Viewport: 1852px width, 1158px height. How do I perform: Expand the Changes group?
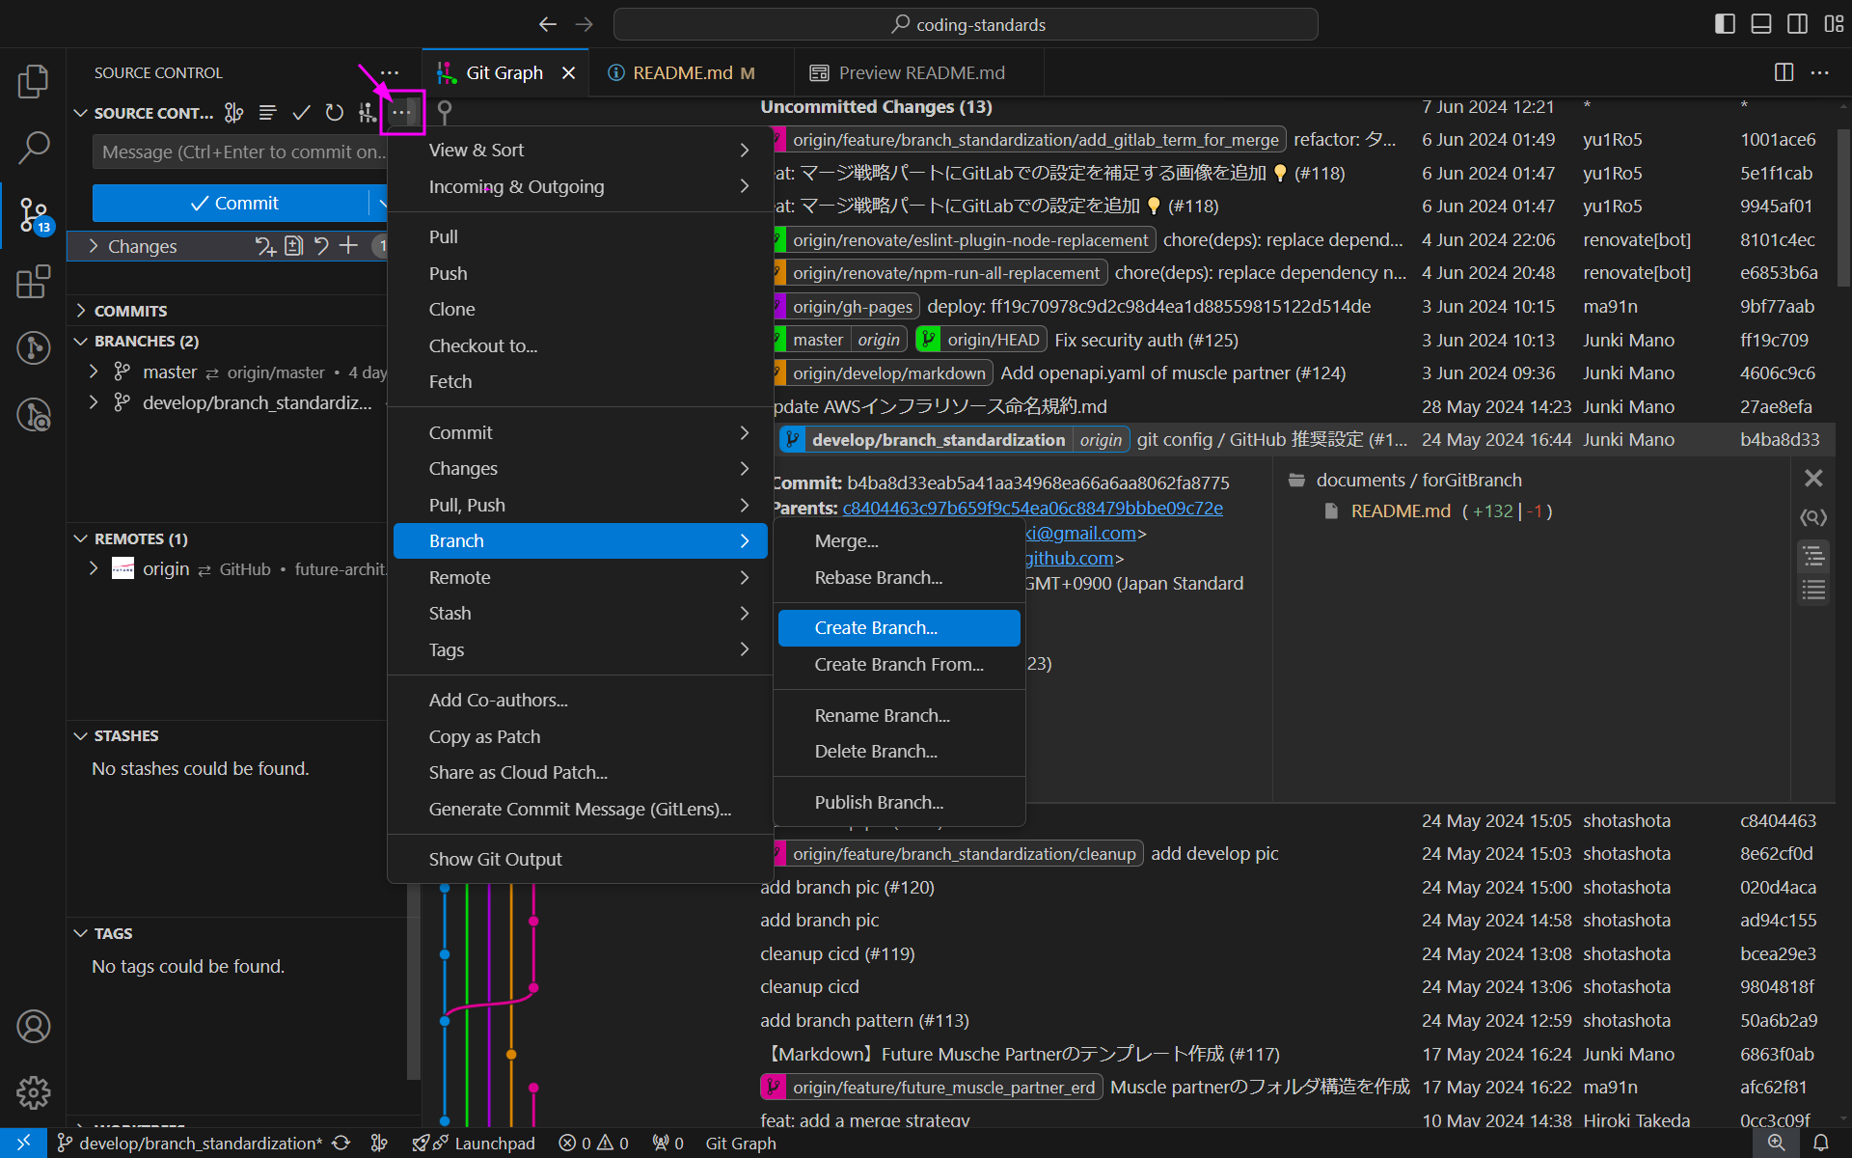click(94, 246)
